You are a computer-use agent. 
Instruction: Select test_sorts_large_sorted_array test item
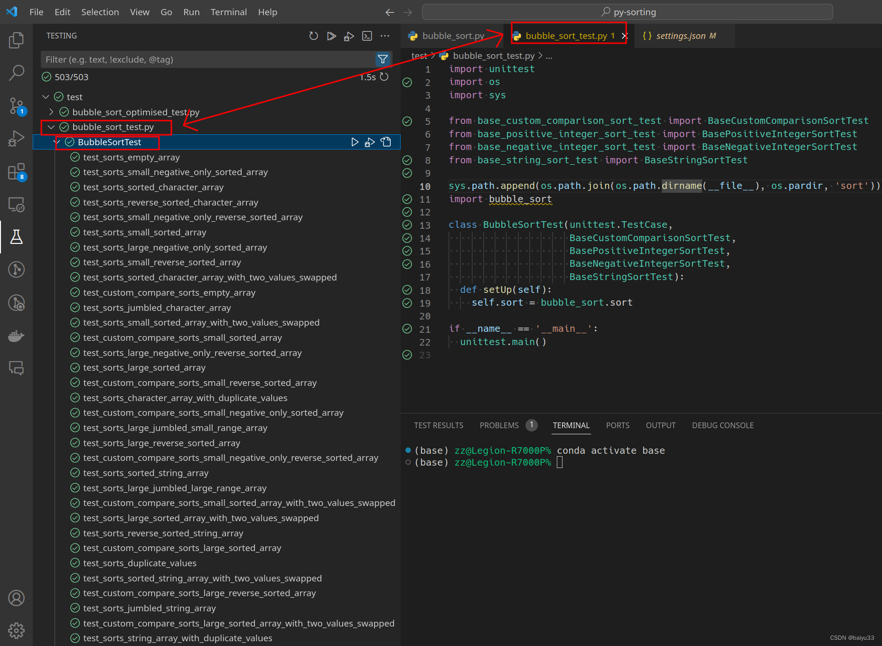[144, 367]
